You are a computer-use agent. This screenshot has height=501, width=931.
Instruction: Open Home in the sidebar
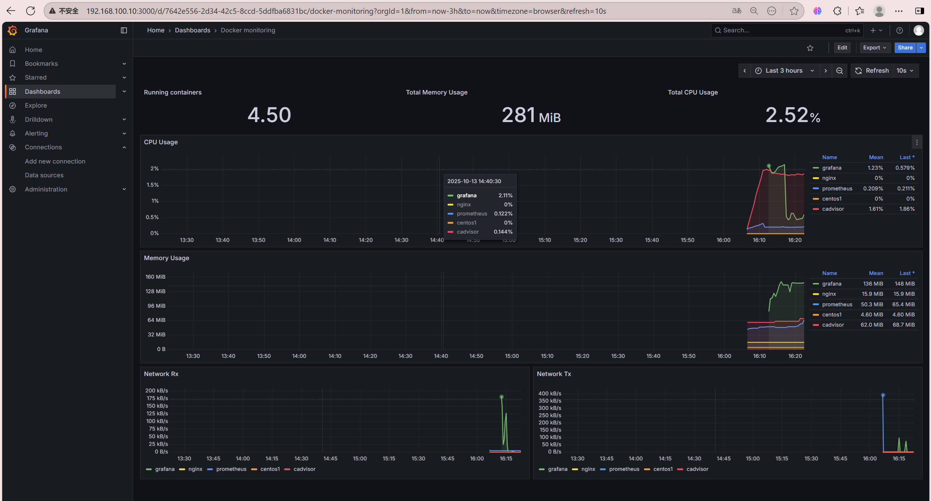point(33,50)
